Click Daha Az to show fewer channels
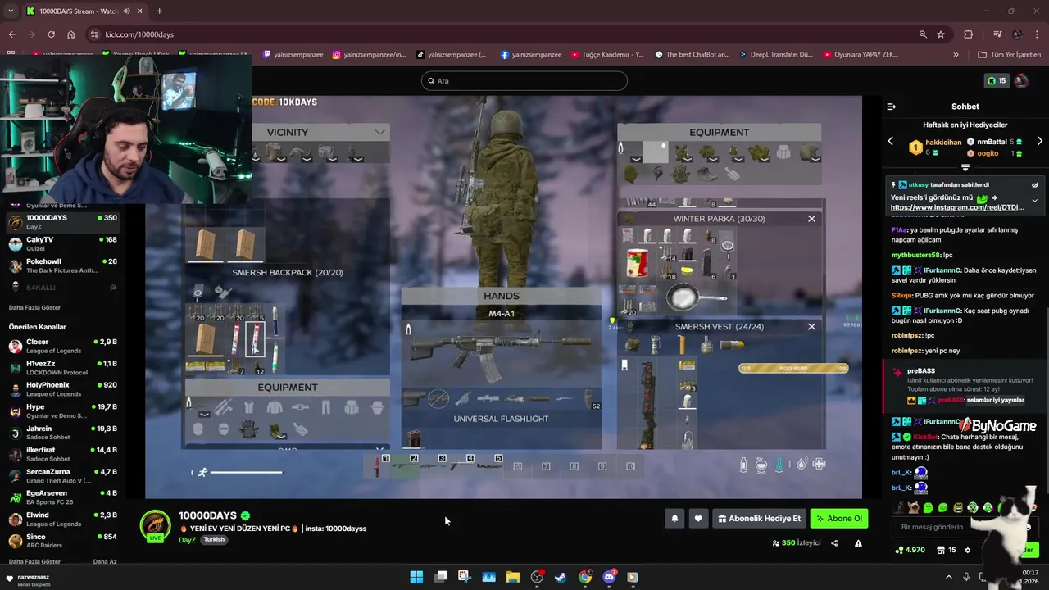 pos(105,561)
